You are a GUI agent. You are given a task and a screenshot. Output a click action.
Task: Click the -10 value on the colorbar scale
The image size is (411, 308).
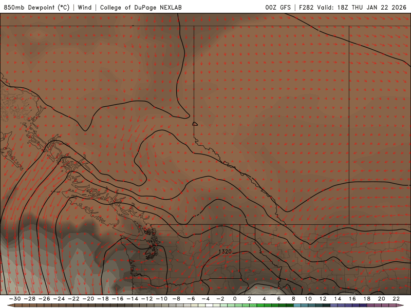[162, 299]
